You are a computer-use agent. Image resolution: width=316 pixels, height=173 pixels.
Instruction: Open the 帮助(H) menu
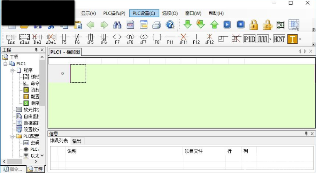coord(216,13)
